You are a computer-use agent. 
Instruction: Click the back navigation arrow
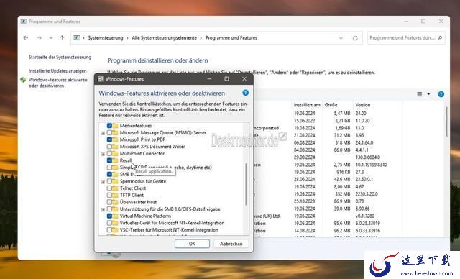[26, 38]
